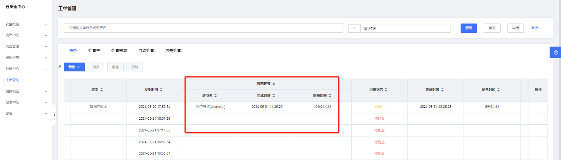
Task: Click the 用户节点(chenwen) cell
Action: (x=210, y=107)
